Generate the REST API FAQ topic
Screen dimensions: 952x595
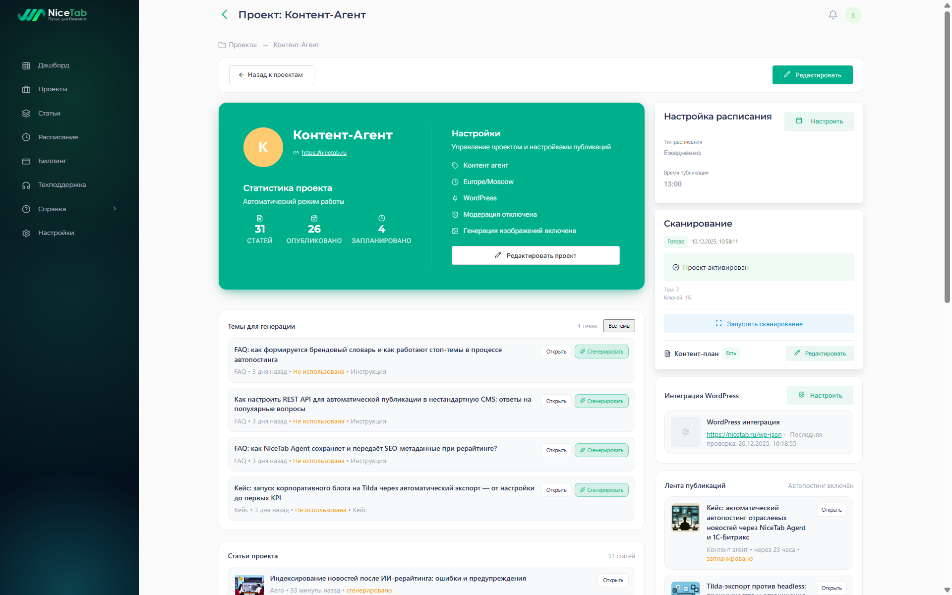click(x=601, y=401)
